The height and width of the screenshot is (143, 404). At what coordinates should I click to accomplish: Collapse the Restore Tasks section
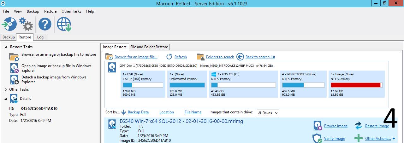(x=6, y=47)
